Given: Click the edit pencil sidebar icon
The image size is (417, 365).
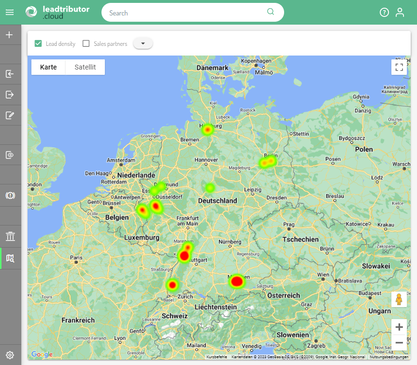Looking at the screenshot, I should click(10, 115).
